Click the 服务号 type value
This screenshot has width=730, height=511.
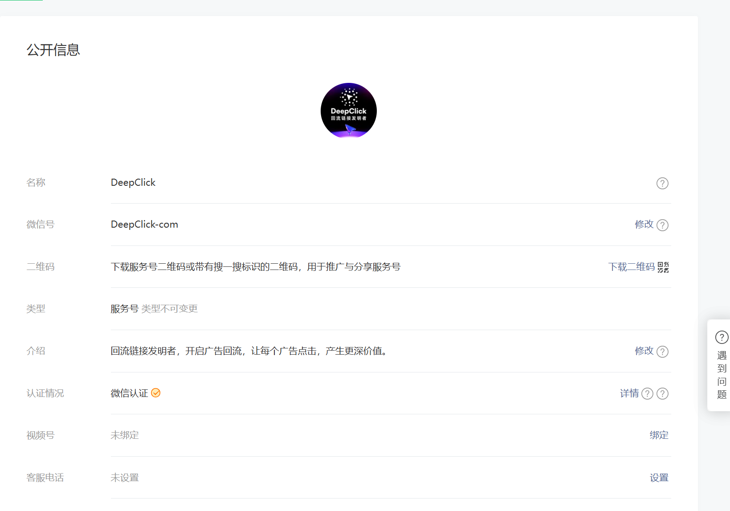click(125, 309)
